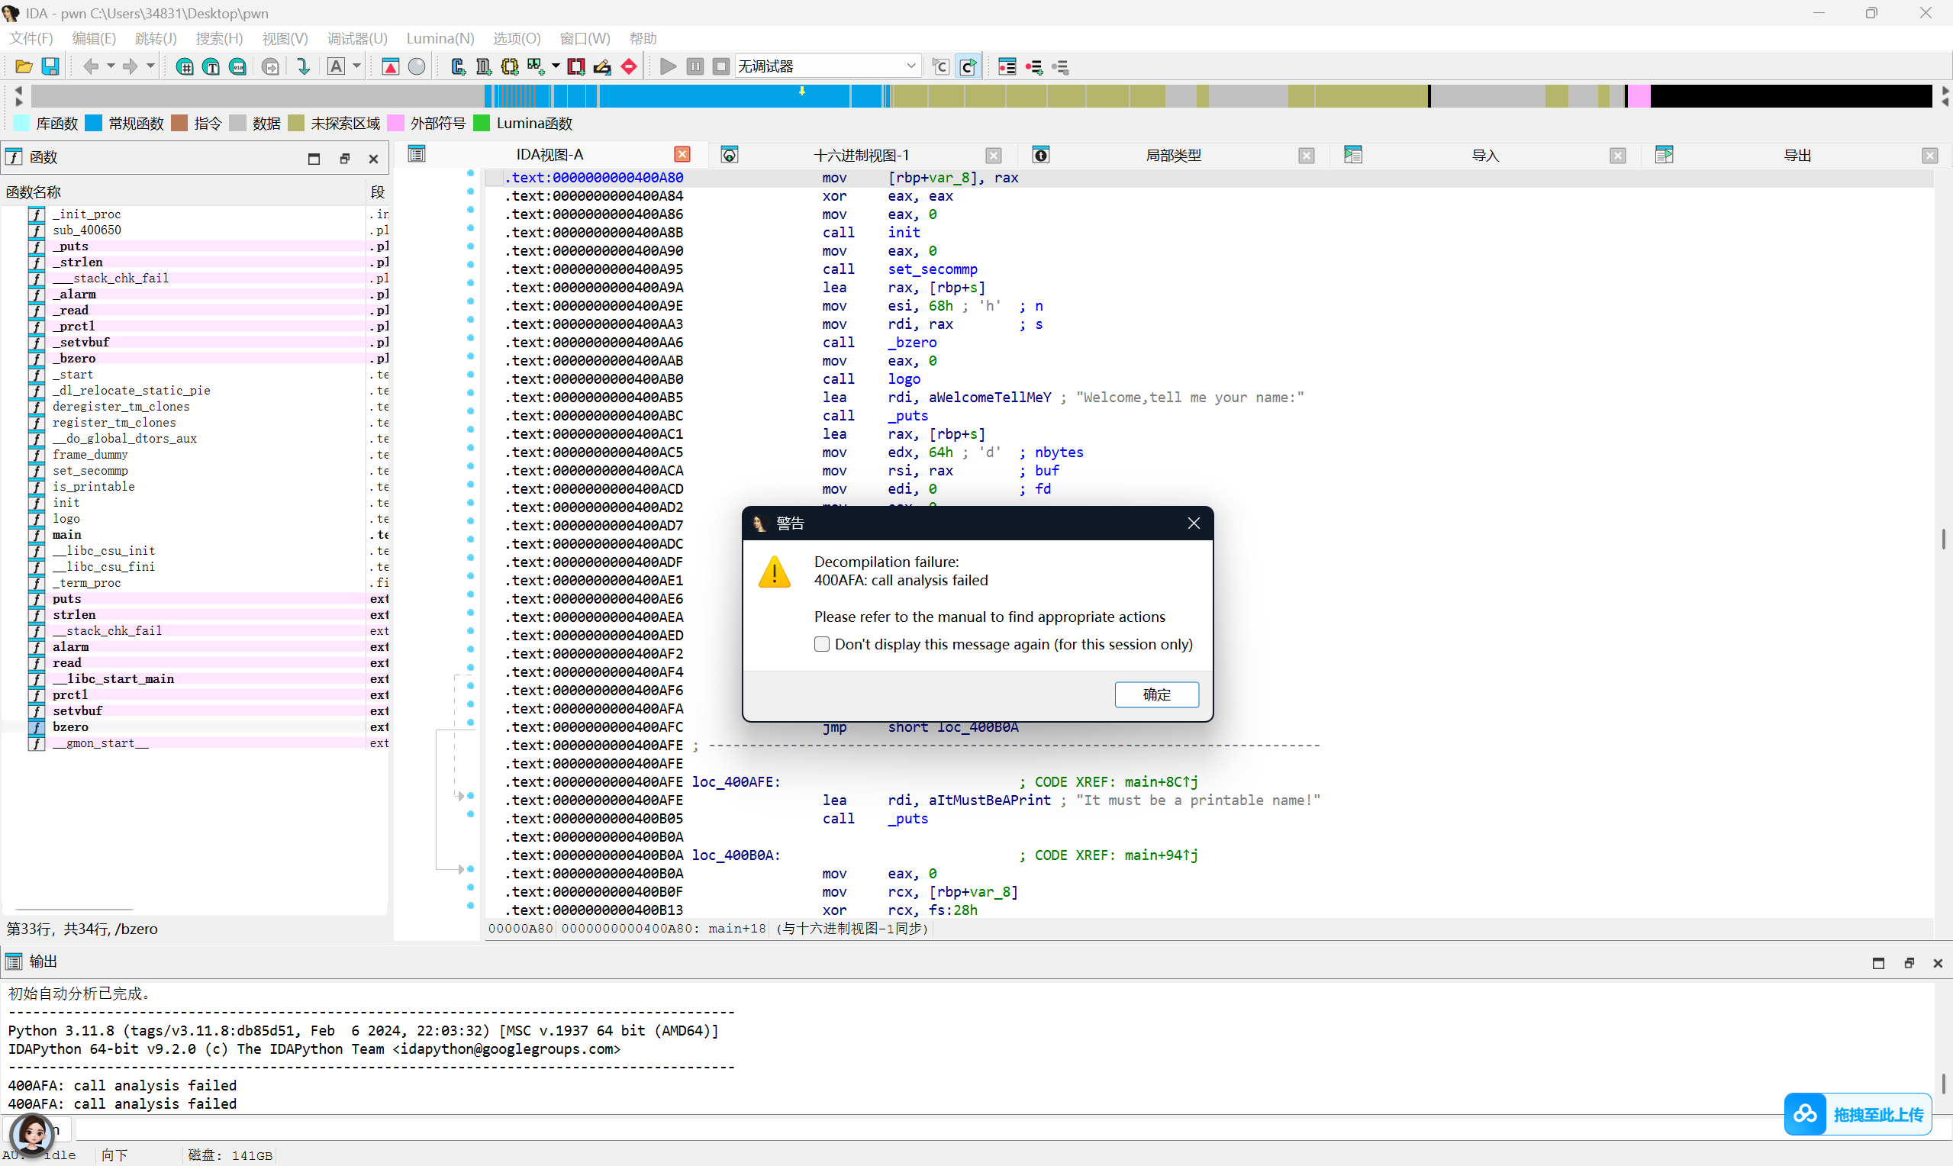Maximize the 输出 panel
This screenshot has height=1166, width=1953.
(x=1878, y=963)
